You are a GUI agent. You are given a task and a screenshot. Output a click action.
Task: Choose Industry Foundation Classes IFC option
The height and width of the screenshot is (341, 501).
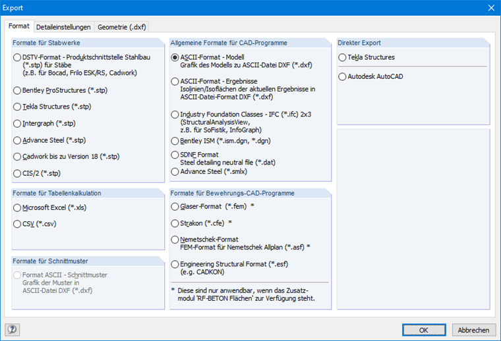[175, 115]
